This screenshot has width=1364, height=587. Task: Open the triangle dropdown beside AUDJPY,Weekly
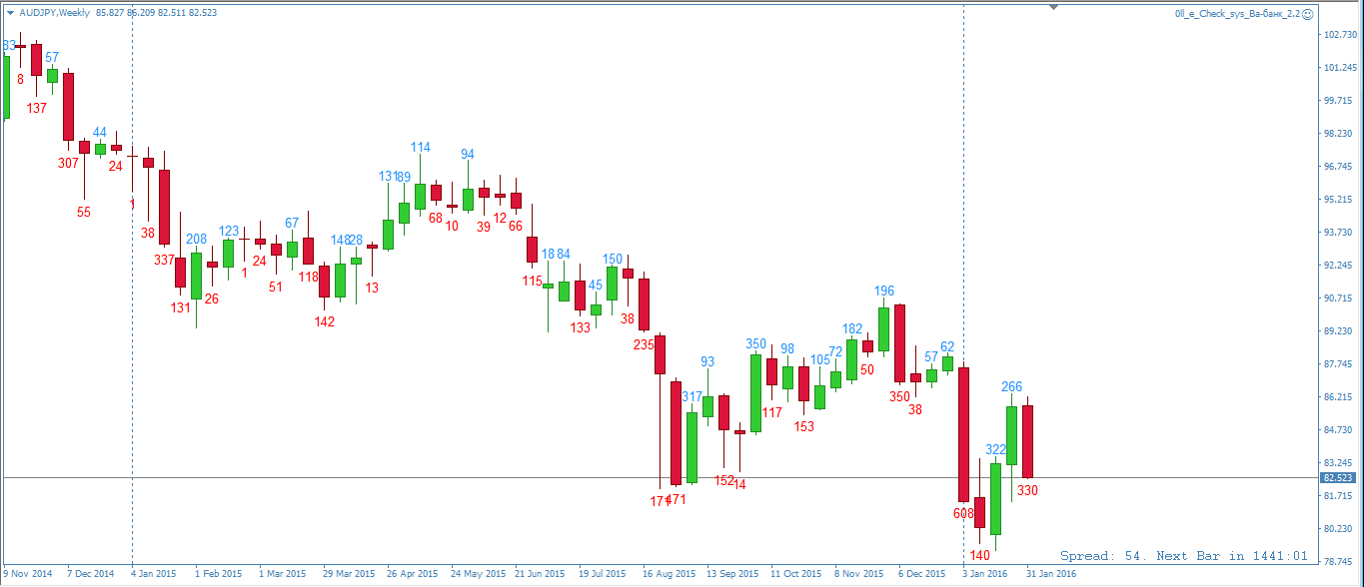10,13
